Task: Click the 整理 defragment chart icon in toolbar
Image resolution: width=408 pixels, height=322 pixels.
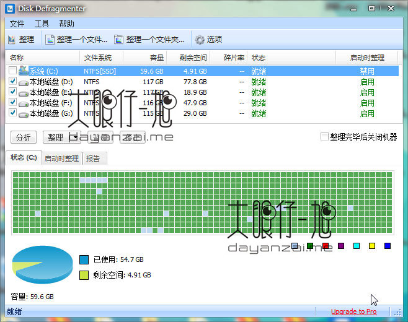Action: (x=12, y=40)
